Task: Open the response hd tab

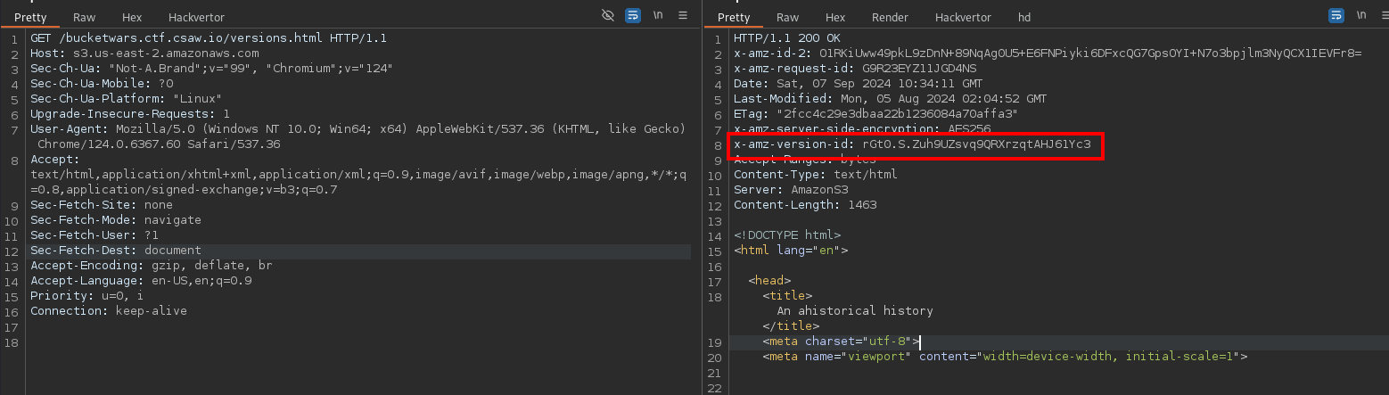Action: coord(1024,18)
